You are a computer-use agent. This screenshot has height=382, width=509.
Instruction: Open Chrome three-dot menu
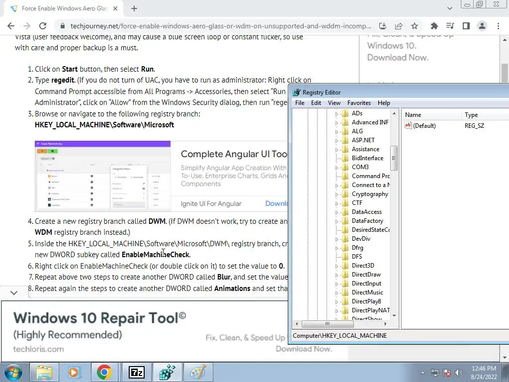coord(498,26)
